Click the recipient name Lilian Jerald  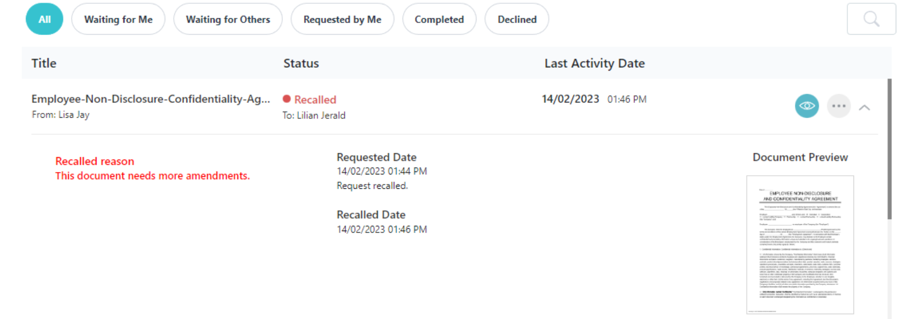click(321, 115)
